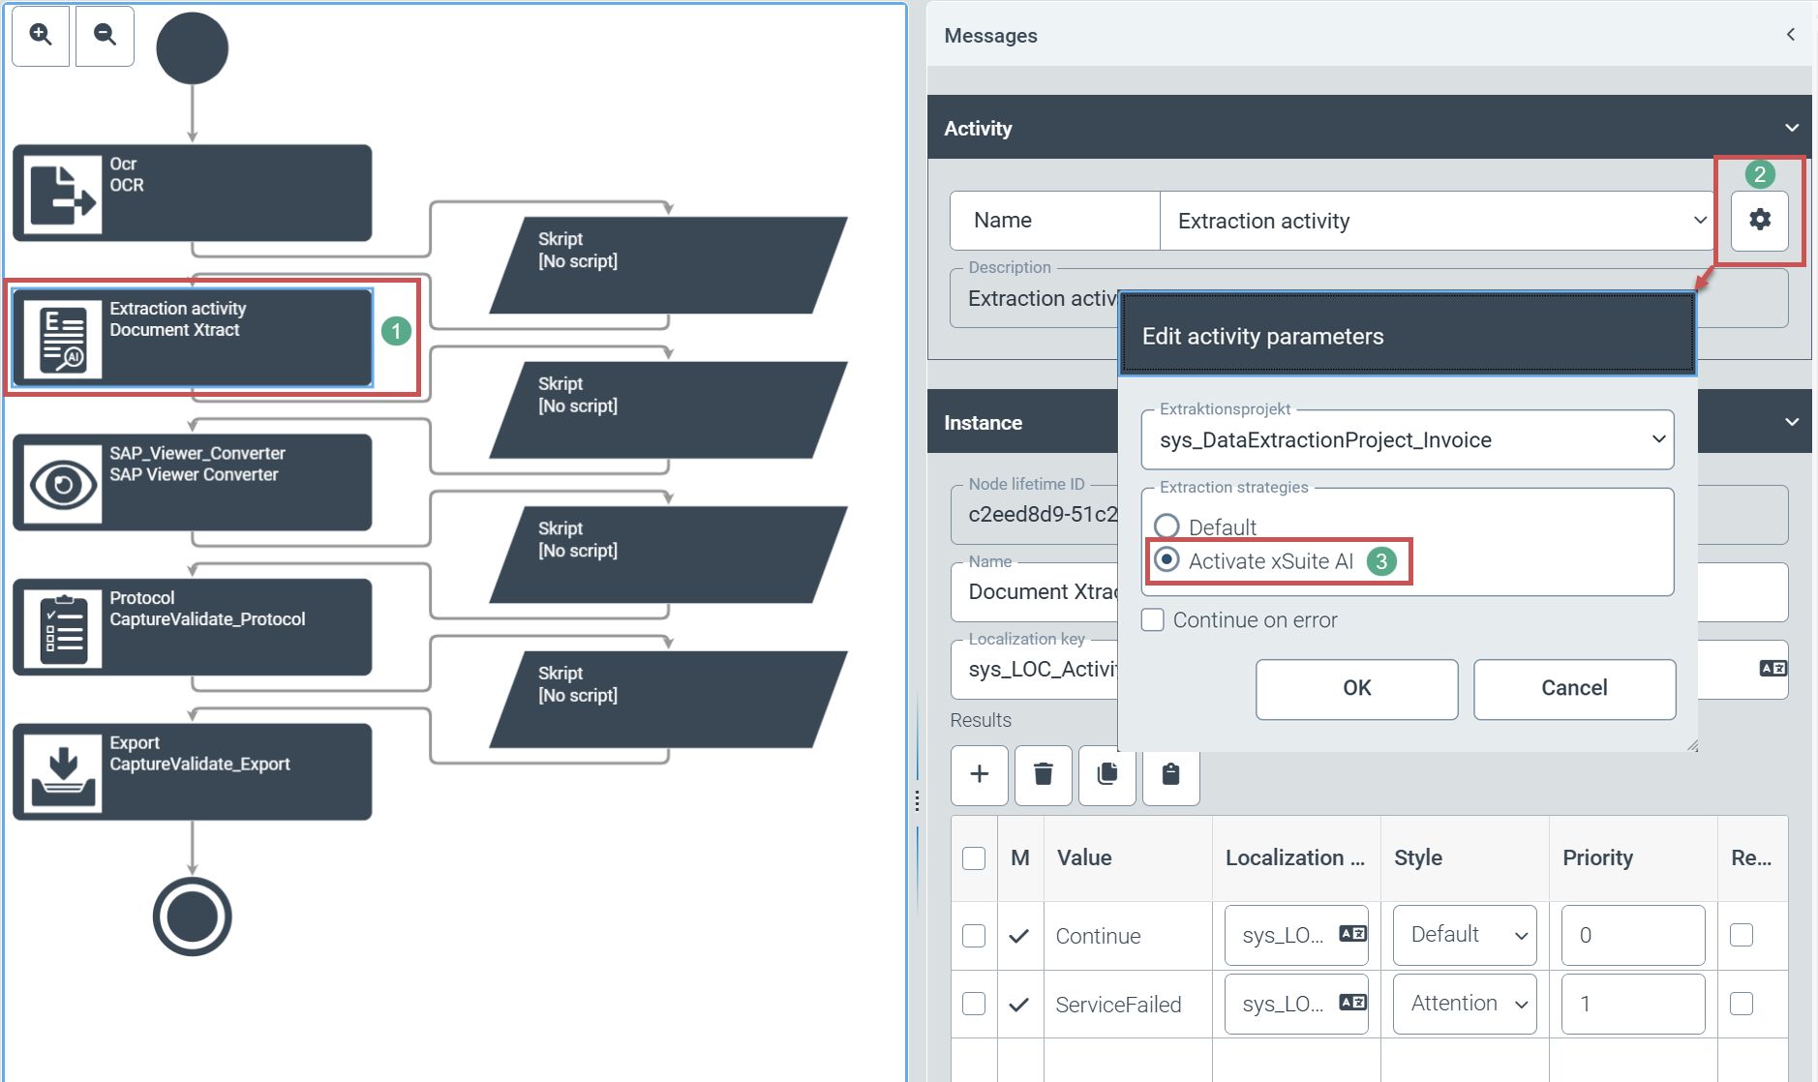The height and width of the screenshot is (1082, 1818).
Task: Add a new result with plus icon
Action: 979,774
